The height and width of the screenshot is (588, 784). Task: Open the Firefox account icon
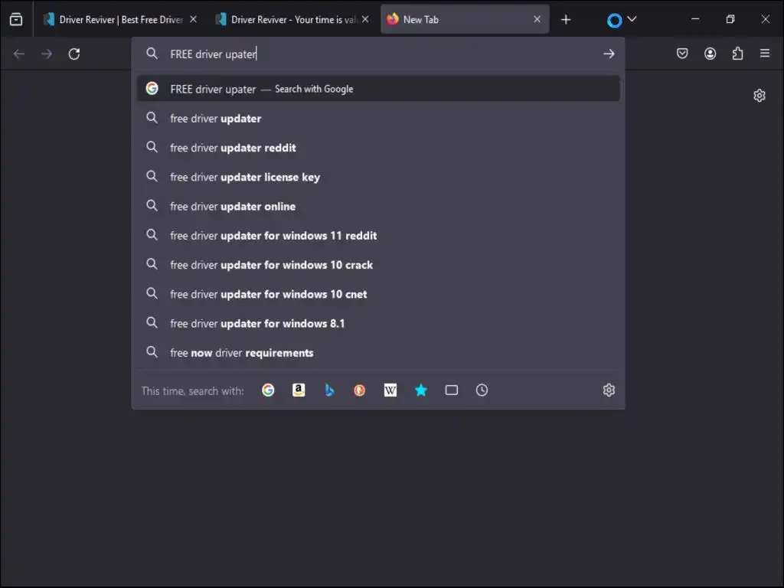[x=710, y=54]
